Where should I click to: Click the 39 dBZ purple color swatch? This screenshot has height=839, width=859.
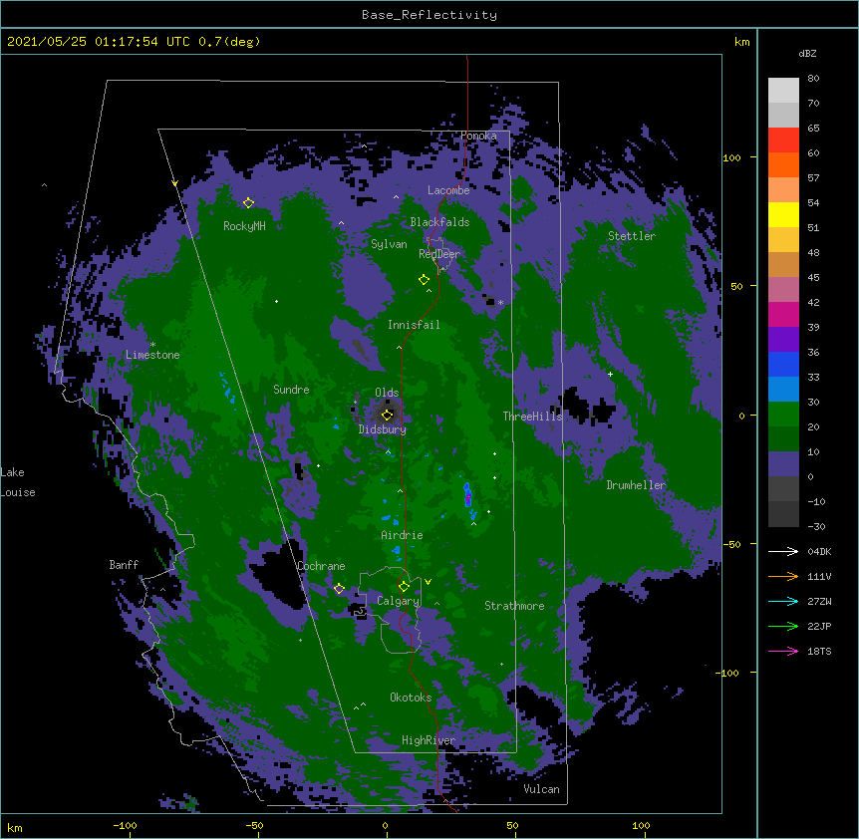[x=783, y=340]
